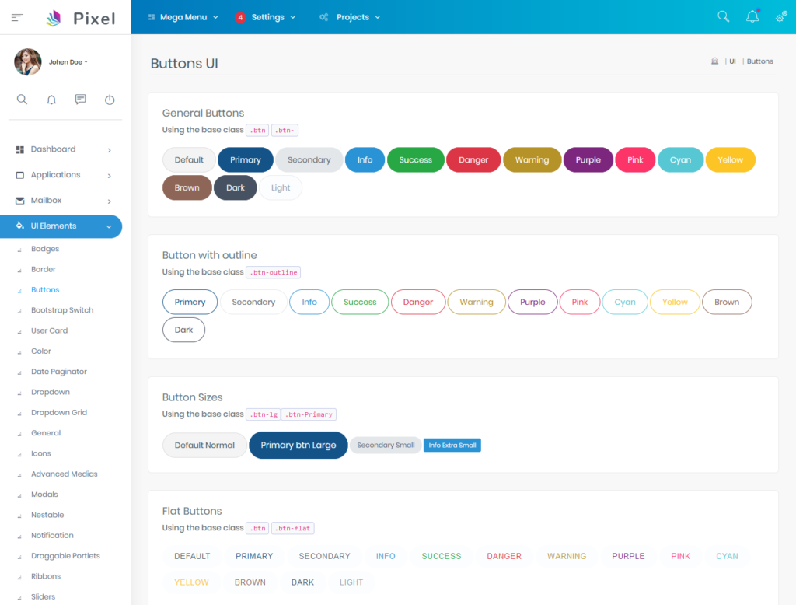This screenshot has height=605, width=796.
Task: Click outlined Success button
Action: 360,302
